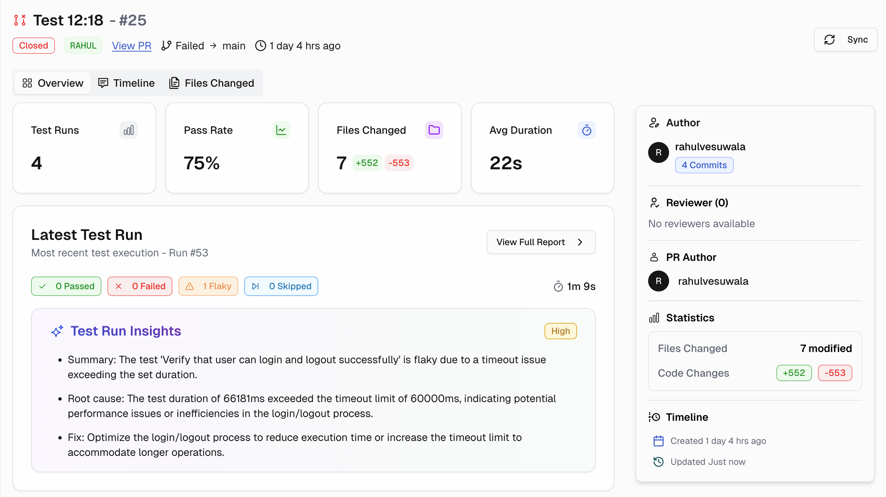
Task: Click the Files Changed folder icon
Action: point(434,130)
